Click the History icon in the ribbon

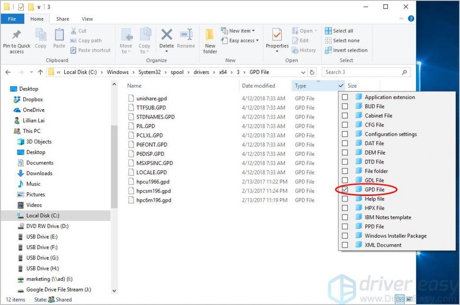point(305,50)
